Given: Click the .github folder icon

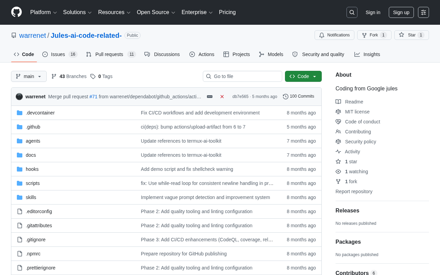Looking at the screenshot, I should point(20,127).
